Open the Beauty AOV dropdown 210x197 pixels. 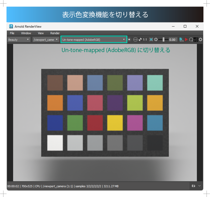click(x=18, y=39)
